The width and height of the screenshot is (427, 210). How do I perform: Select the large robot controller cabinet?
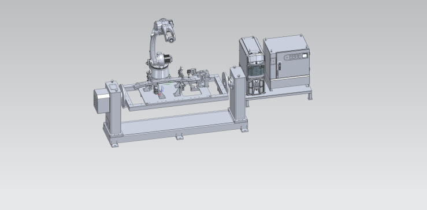287,62
